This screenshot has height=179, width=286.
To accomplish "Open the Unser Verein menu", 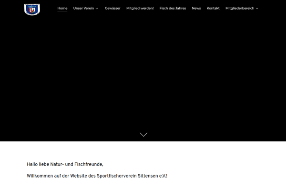I will click(x=83, y=8).
